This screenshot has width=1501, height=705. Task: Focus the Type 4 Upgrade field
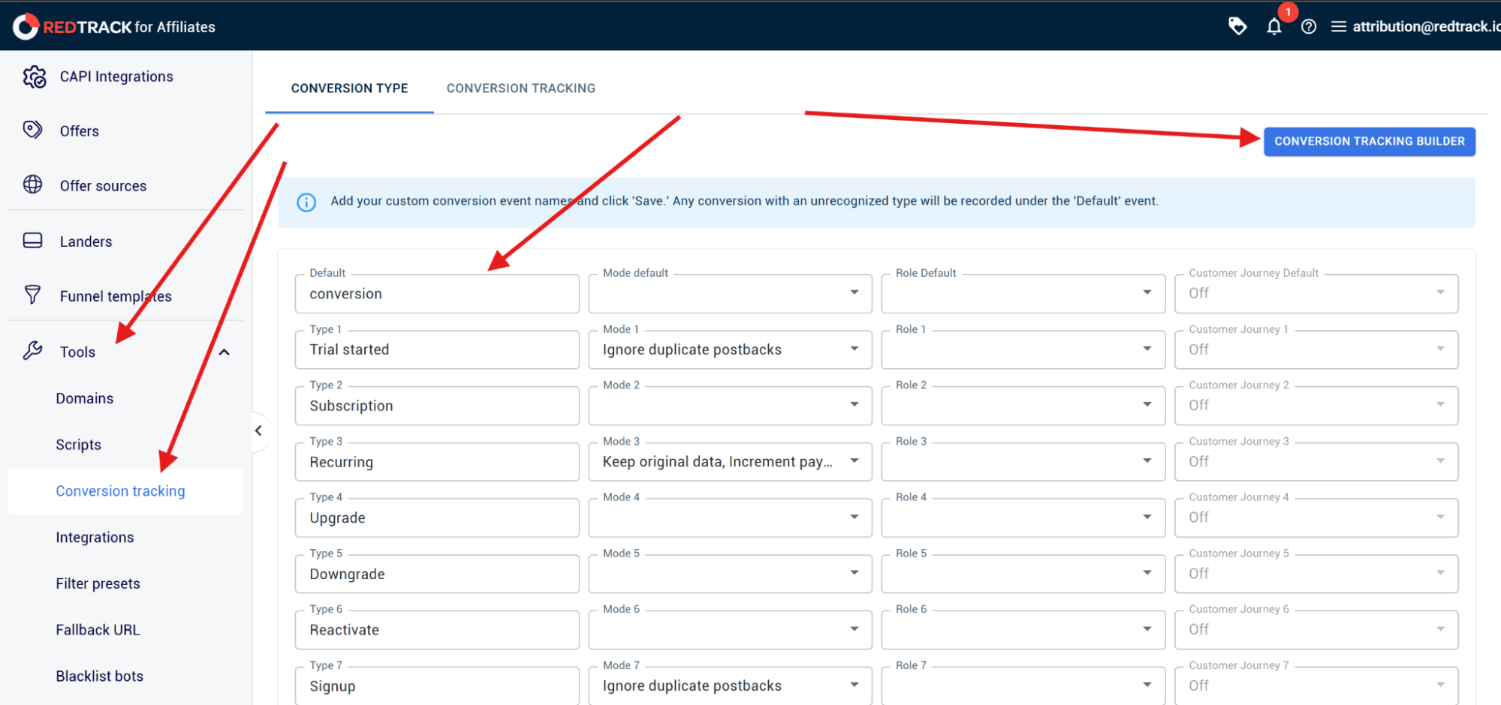(x=437, y=517)
